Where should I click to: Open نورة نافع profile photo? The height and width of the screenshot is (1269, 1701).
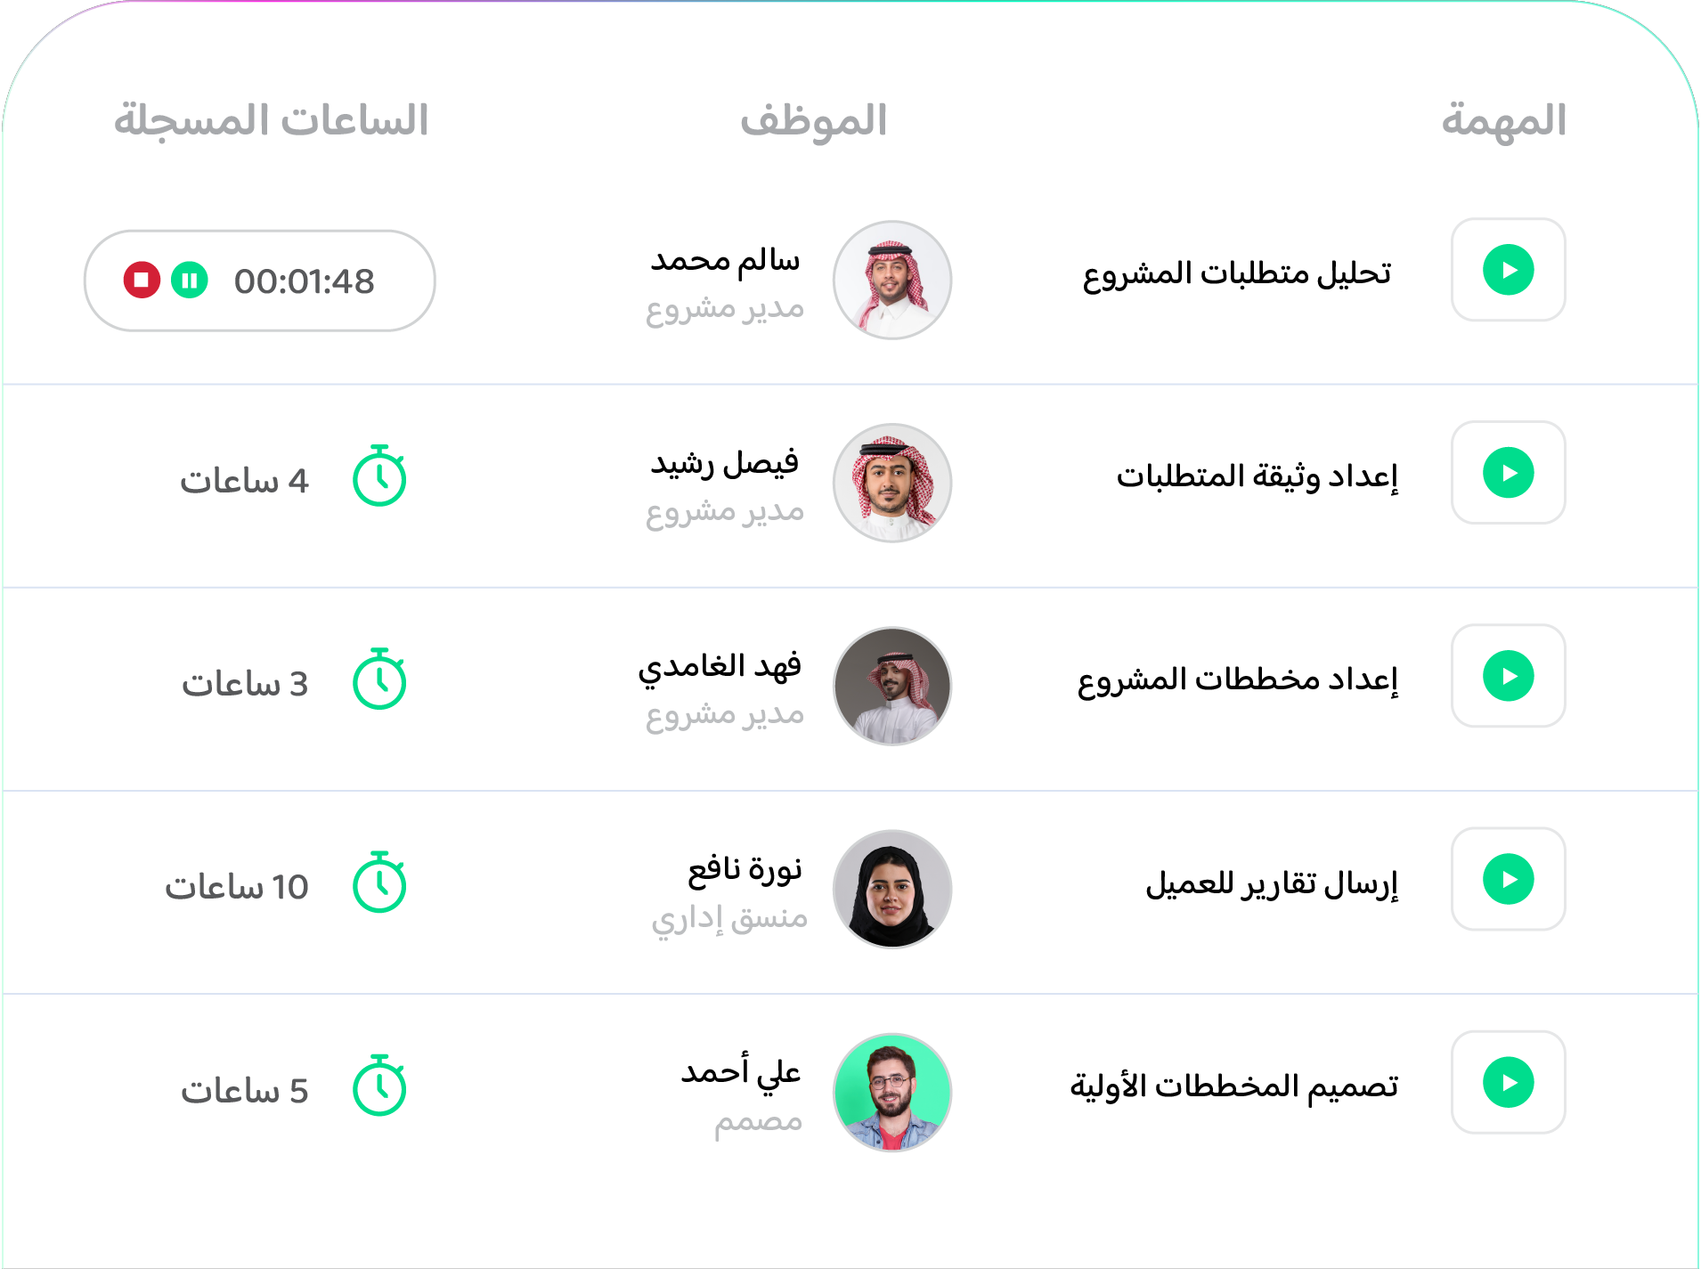[x=891, y=889]
